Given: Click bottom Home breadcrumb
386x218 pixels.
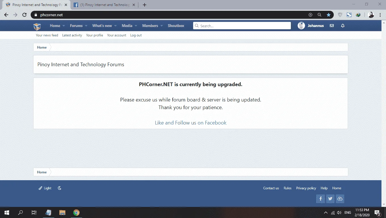Looking at the screenshot, I should pos(42,172).
